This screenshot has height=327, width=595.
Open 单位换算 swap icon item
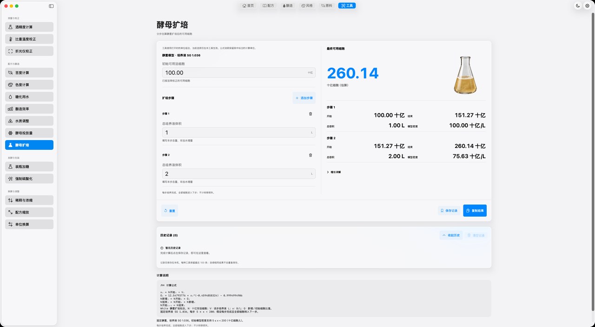point(29,224)
